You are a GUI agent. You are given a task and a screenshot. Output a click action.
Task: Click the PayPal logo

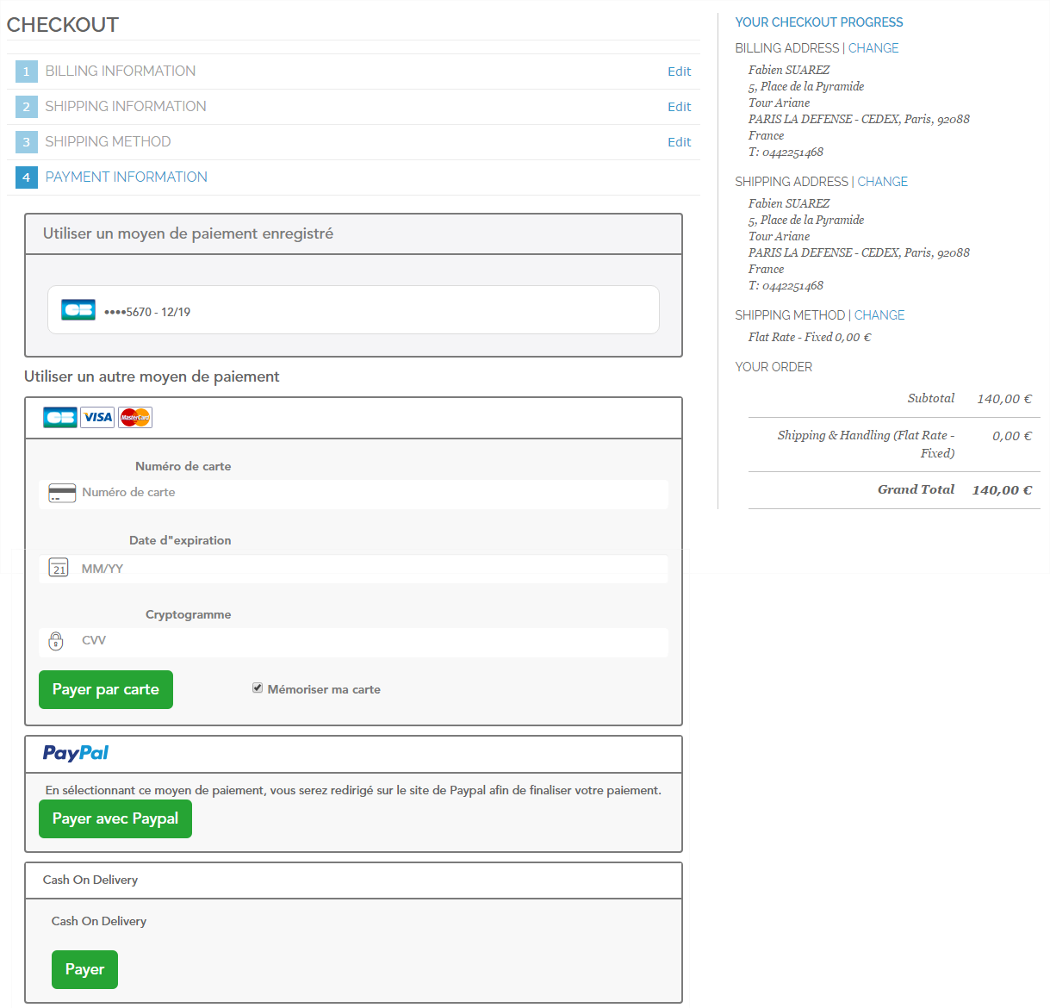pos(76,754)
